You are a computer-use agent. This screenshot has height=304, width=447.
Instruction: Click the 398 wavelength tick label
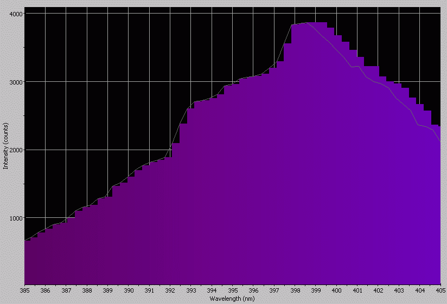pyautogui.click(x=295, y=291)
